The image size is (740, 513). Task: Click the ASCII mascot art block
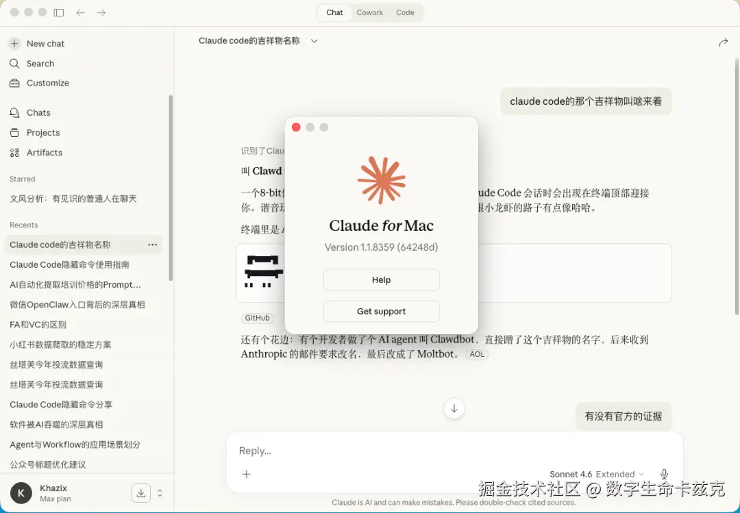[264, 271]
